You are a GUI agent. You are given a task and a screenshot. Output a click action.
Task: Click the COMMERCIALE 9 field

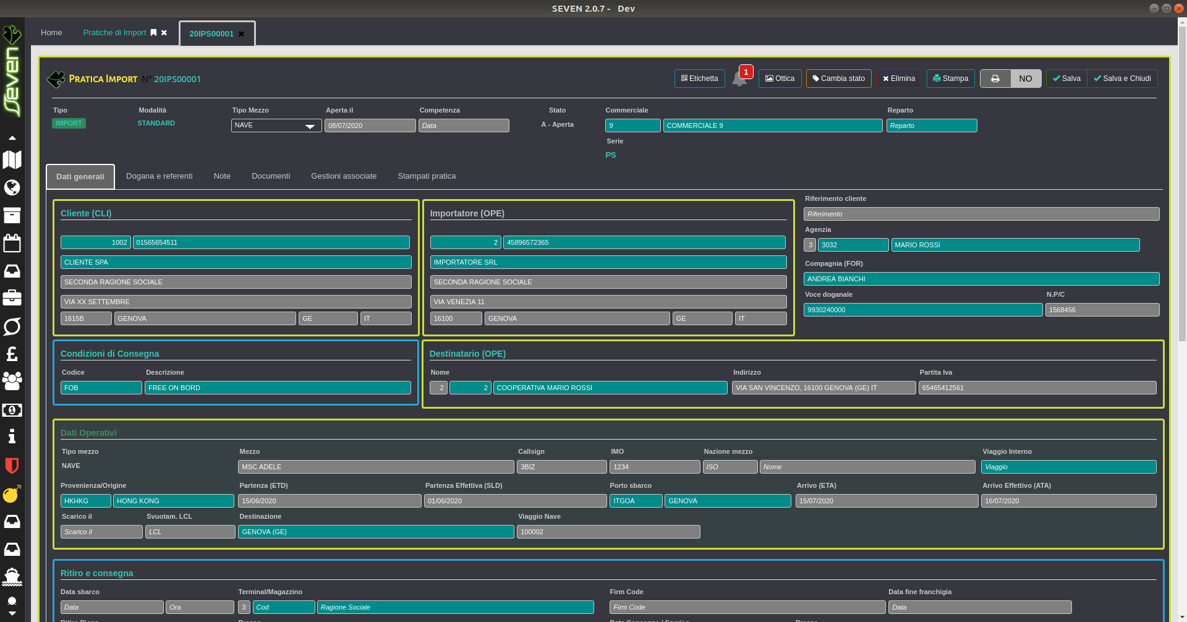coord(773,126)
